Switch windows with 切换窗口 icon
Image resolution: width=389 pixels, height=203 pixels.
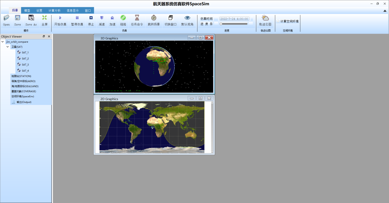click(170, 18)
